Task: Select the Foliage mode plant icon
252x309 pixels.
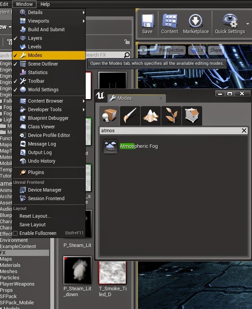Action: click(171, 116)
